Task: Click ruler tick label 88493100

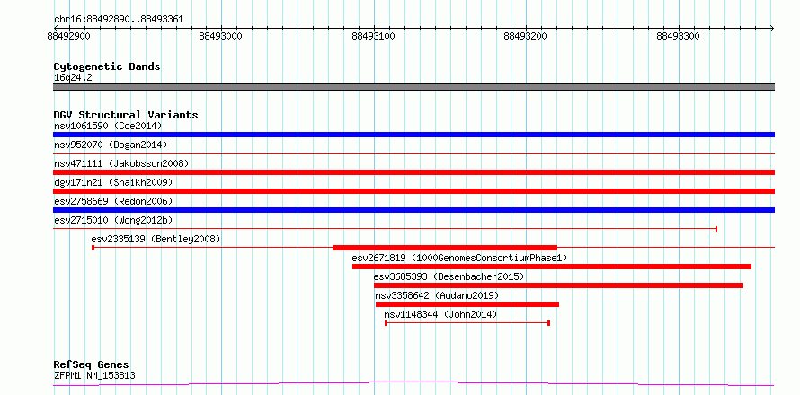Action: coord(373,37)
